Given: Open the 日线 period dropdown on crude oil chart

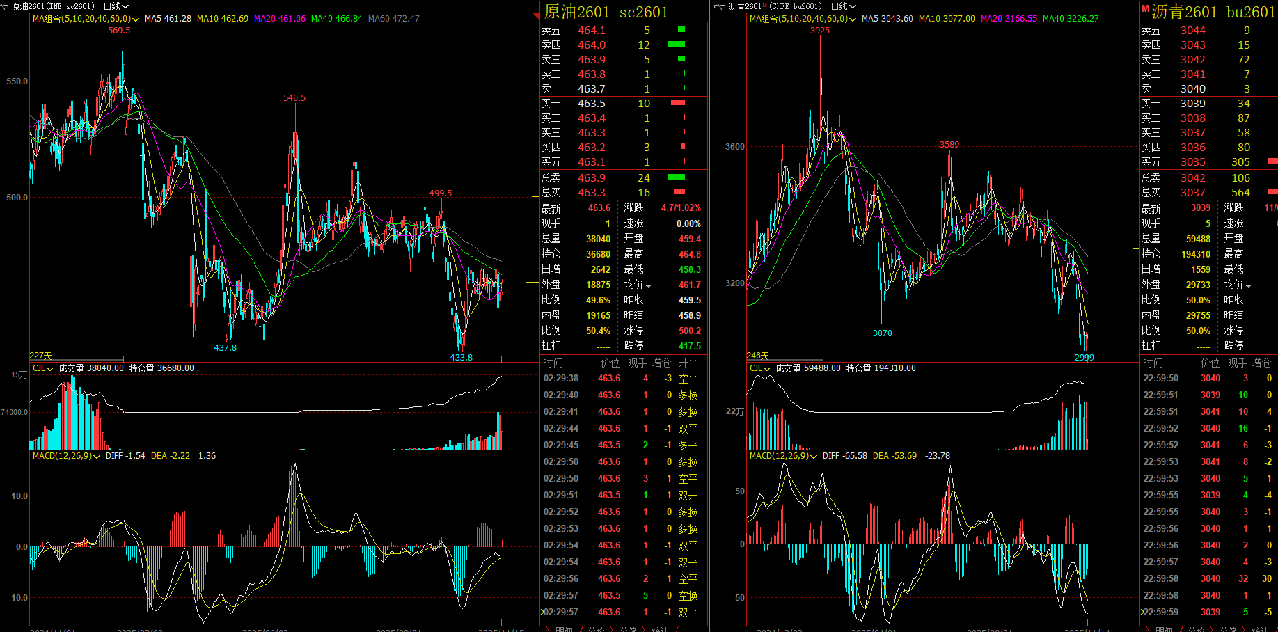Looking at the screenshot, I should (116, 6).
